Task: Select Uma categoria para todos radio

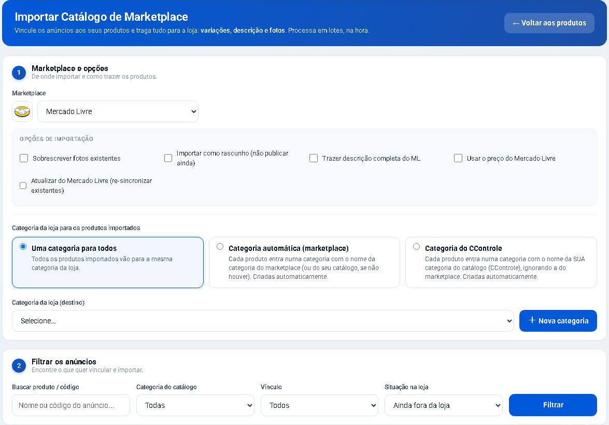Action: coord(23,247)
